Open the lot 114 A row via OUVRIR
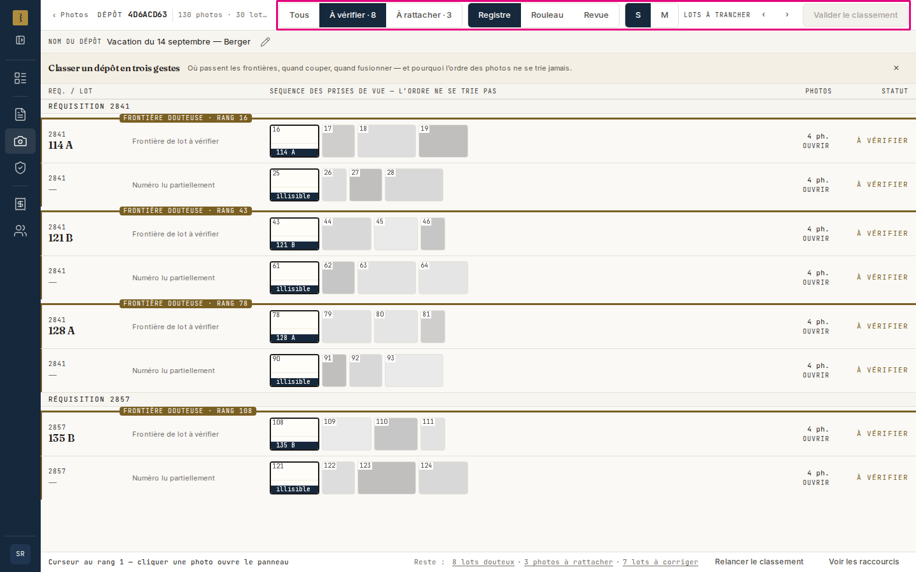The width and height of the screenshot is (916, 572). tap(816, 146)
